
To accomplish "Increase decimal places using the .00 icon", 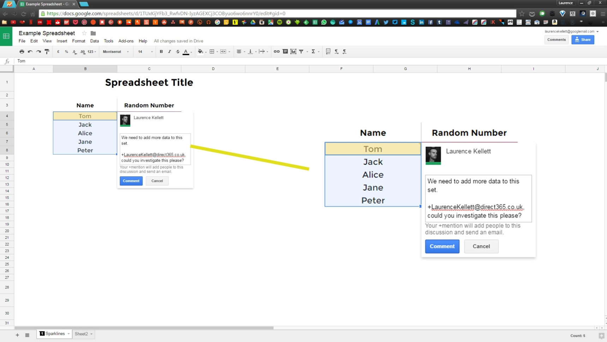I will (83, 51).
